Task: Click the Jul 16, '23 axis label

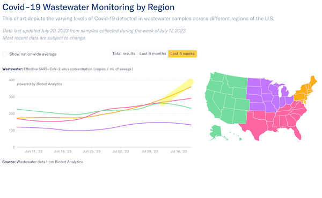Action: pyautogui.click(x=179, y=151)
